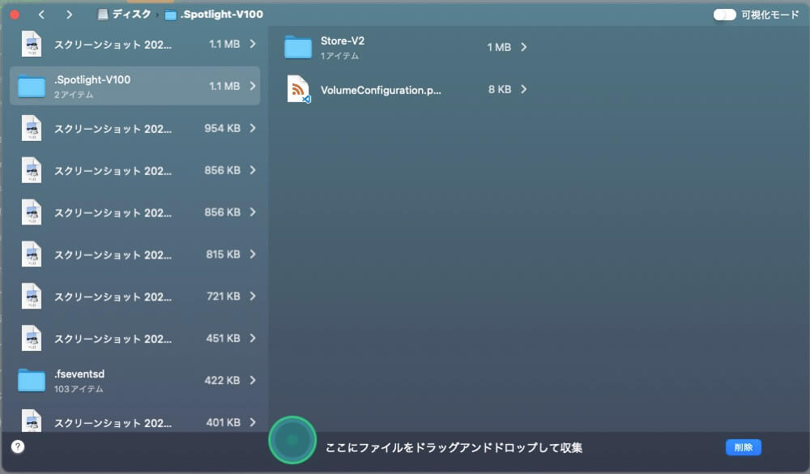Expand Store-V2 using its chevron
The image size is (810, 474).
pos(525,47)
